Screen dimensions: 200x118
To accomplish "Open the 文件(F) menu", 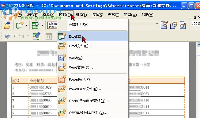I will 16,15.
